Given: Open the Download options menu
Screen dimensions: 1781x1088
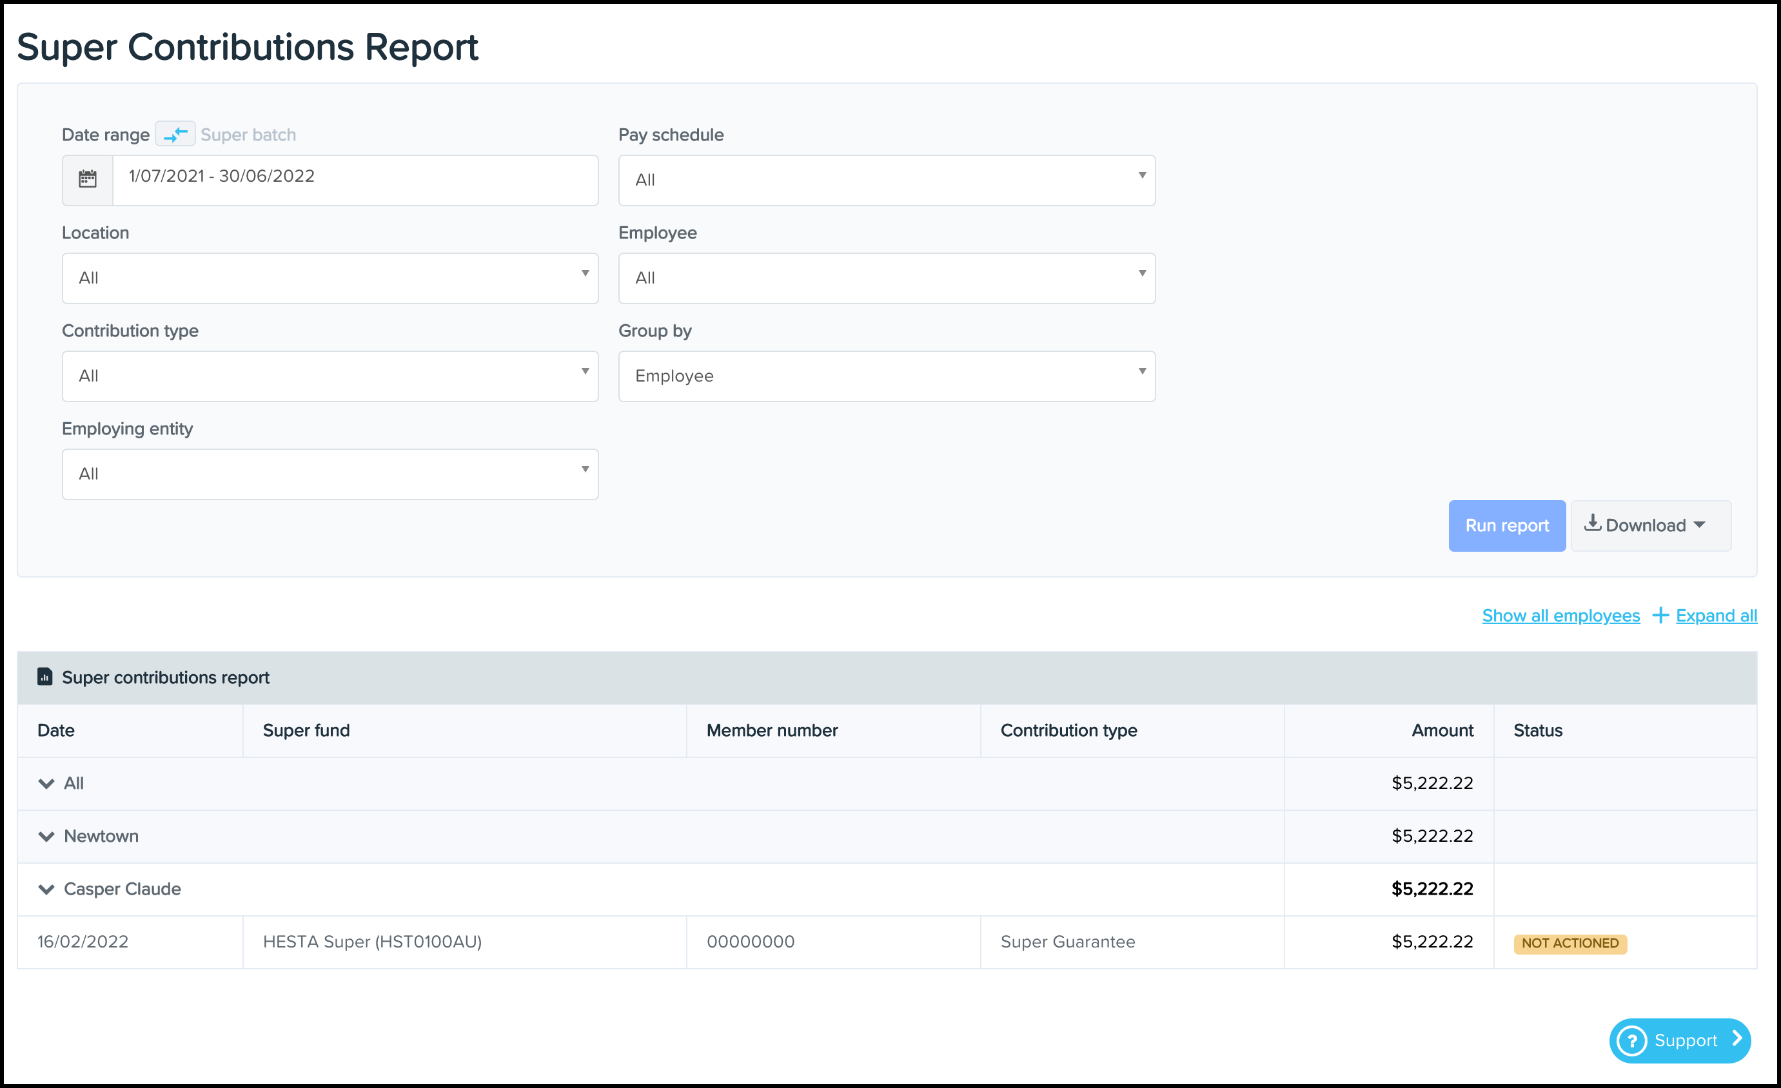Looking at the screenshot, I should (x=1651, y=525).
